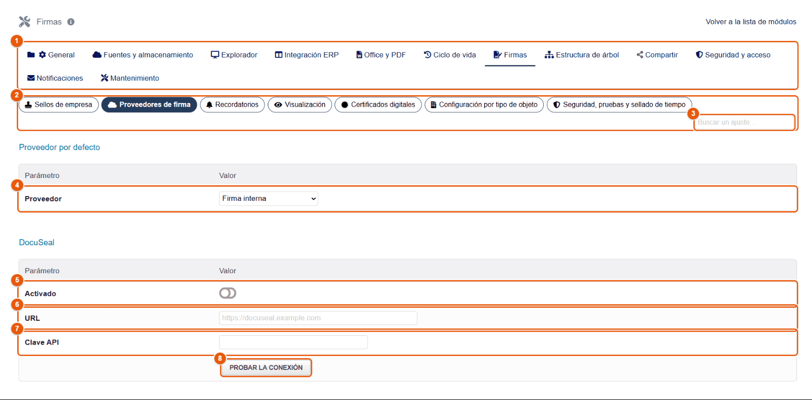Viewport: 812px width, 400px height.
Task: Open the Recordatorios section
Action: [233, 105]
